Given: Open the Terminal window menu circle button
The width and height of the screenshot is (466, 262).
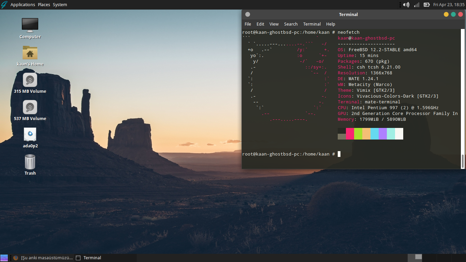Looking at the screenshot, I should (x=248, y=14).
